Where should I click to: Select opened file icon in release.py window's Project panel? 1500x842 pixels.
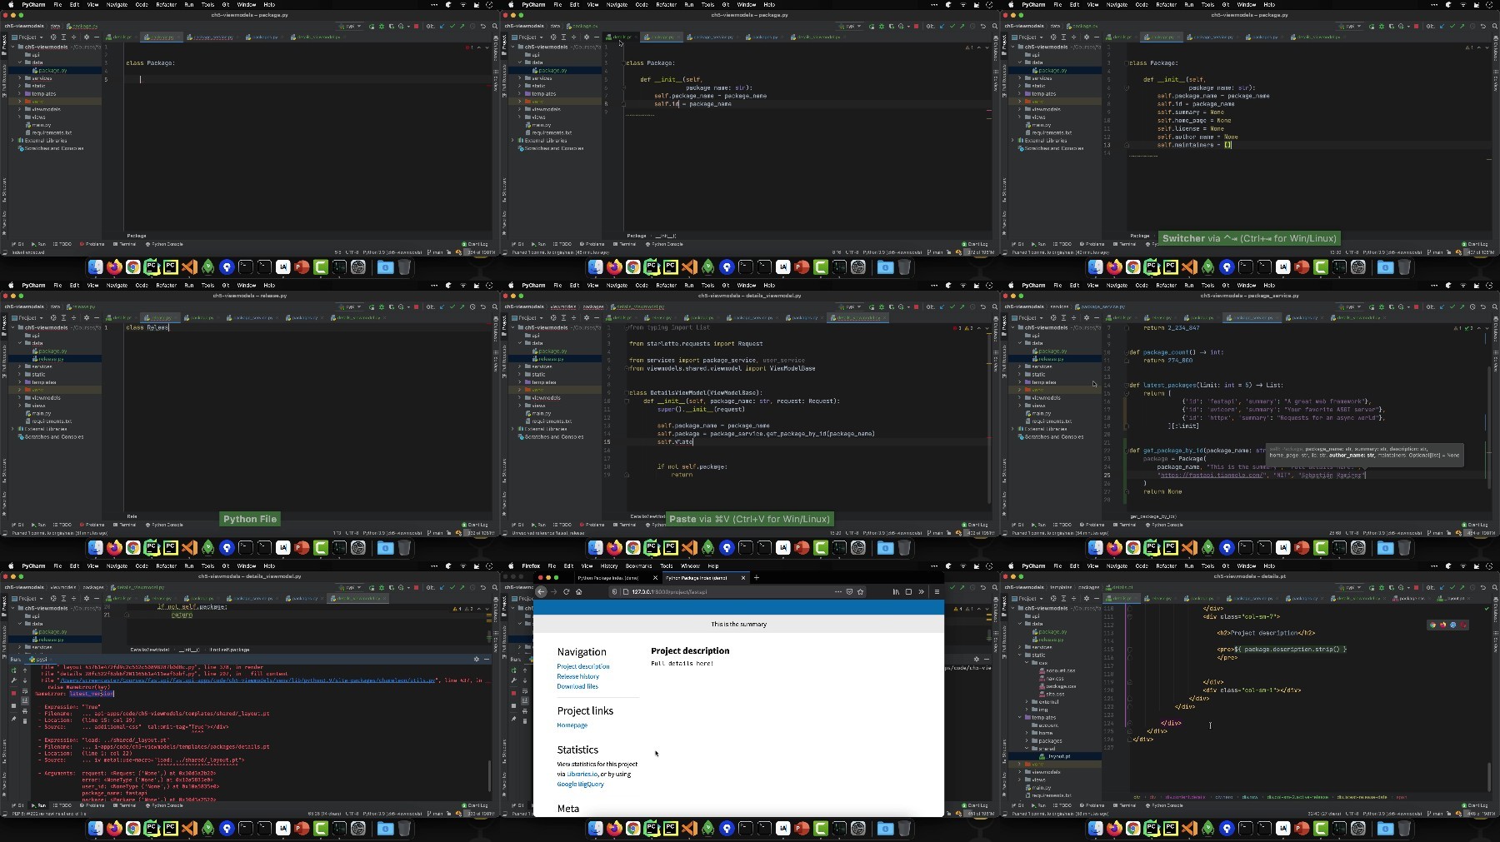point(53,317)
